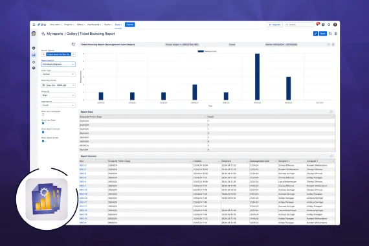Screen dimensions: 369x246
Task: Open the settings ring icon in sidebar
Action: click(x=34, y=62)
